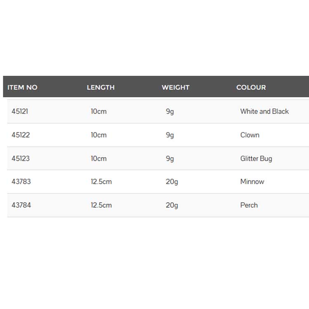Select item number 43784
Image resolution: width=309 pixels, height=309 pixels.
point(21,205)
